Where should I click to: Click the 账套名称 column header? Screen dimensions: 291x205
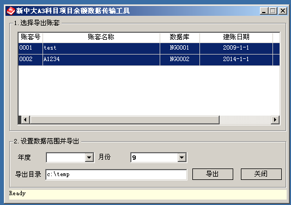[101, 38]
